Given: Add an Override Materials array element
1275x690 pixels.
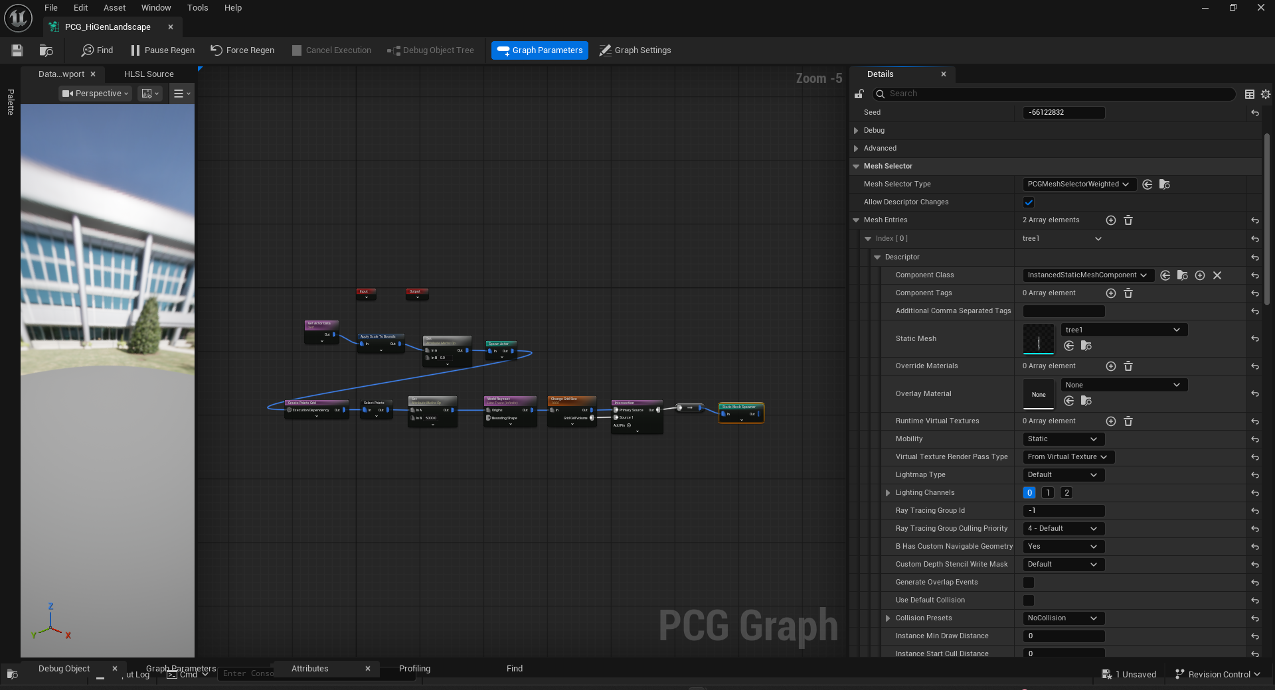Looking at the screenshot, I should click(x=1110, y=366).
